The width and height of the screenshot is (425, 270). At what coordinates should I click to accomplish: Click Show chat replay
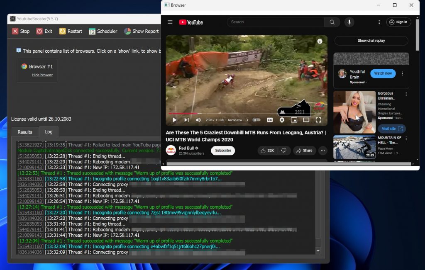[x=371, y=41]
